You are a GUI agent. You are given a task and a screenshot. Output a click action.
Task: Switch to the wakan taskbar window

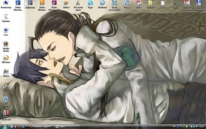coord(67,127)
